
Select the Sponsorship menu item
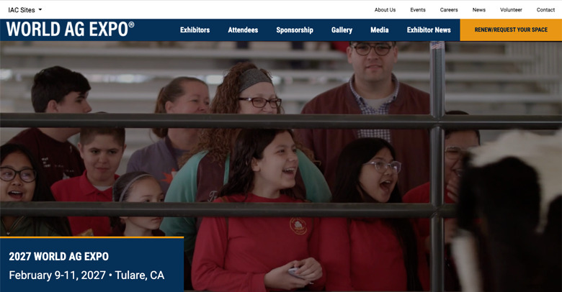tap(295, 30)
